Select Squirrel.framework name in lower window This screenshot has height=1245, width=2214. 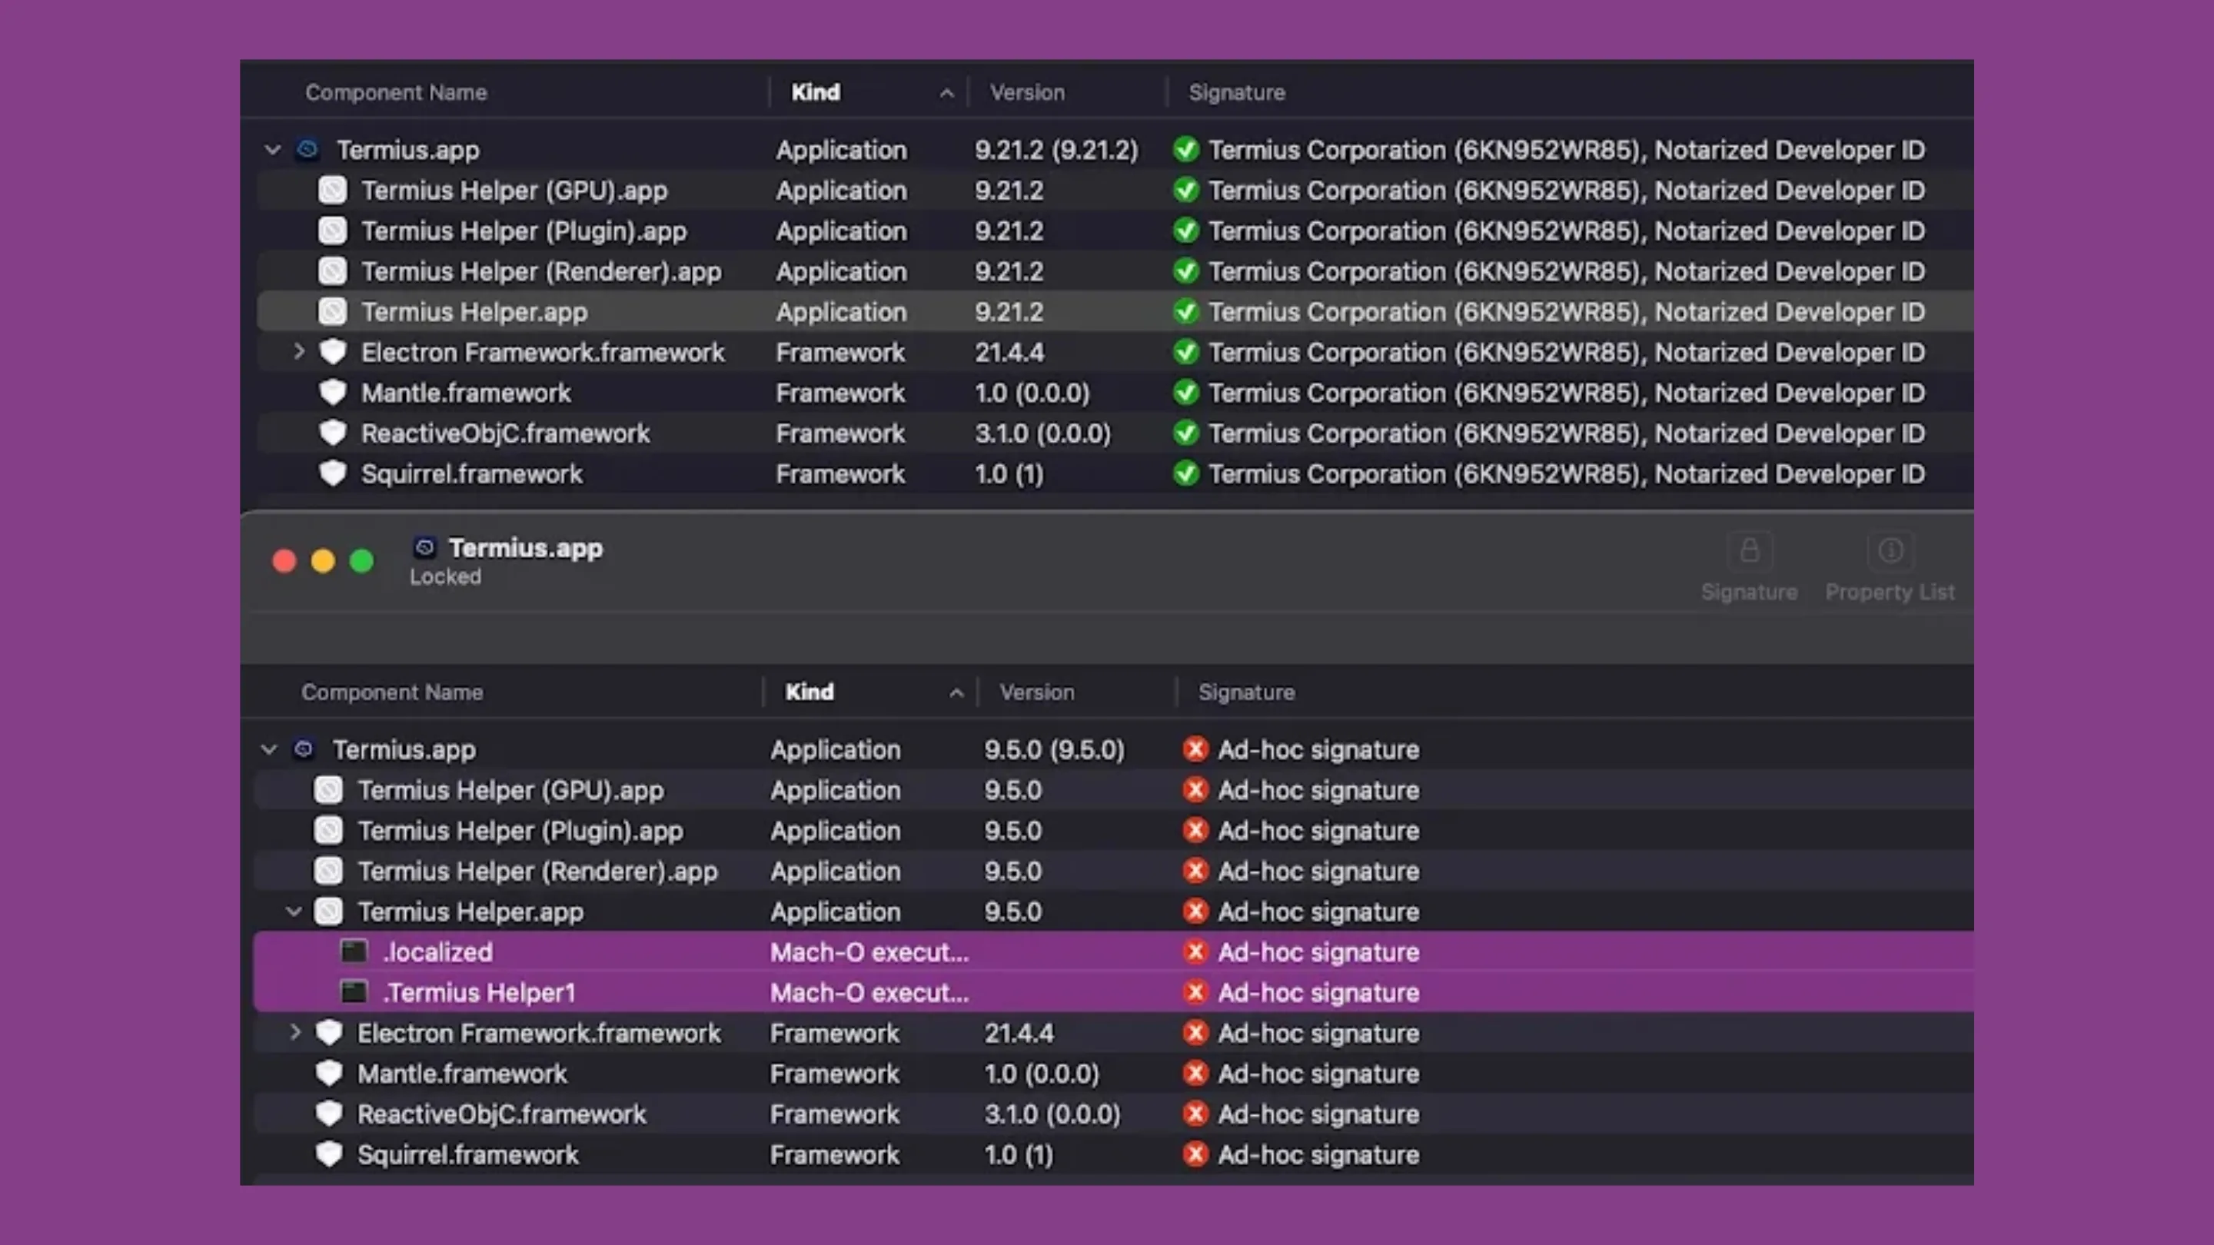pyautogui.click(x=468, y=1154)
